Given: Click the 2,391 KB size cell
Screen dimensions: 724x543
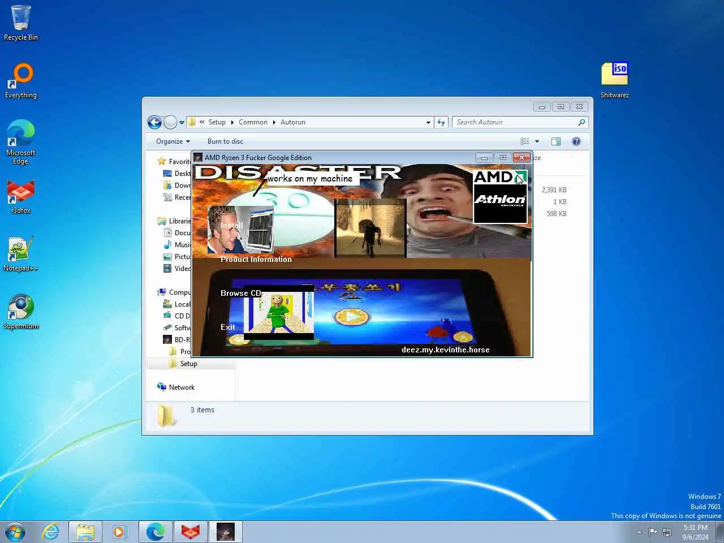Looking at the screenshot, I should pos(554,190).
